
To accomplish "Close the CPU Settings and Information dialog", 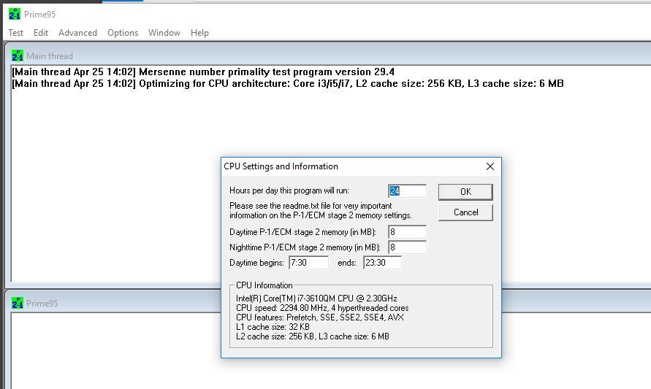I will point(490,166).
